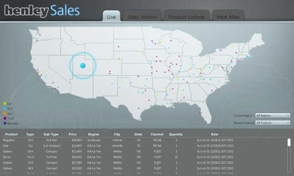Select the Live tab
Viewport: 294px width, 176px height.
111,16
